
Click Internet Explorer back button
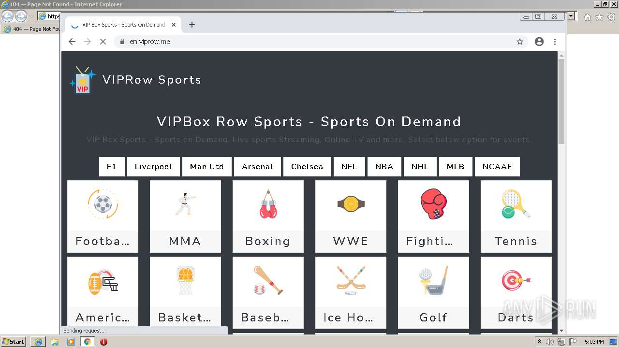point(7,16)
